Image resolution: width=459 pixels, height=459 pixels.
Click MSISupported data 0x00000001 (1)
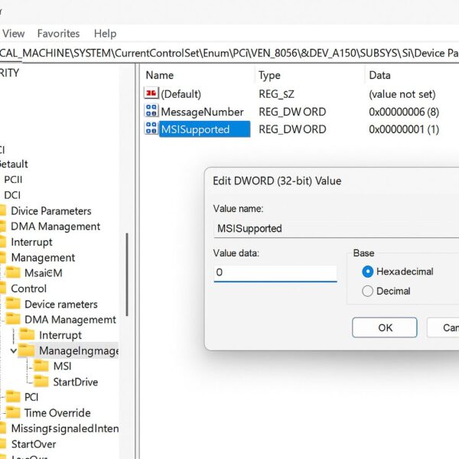coord(404,129)
